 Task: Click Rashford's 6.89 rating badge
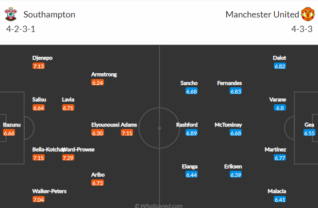click(191, 133)
